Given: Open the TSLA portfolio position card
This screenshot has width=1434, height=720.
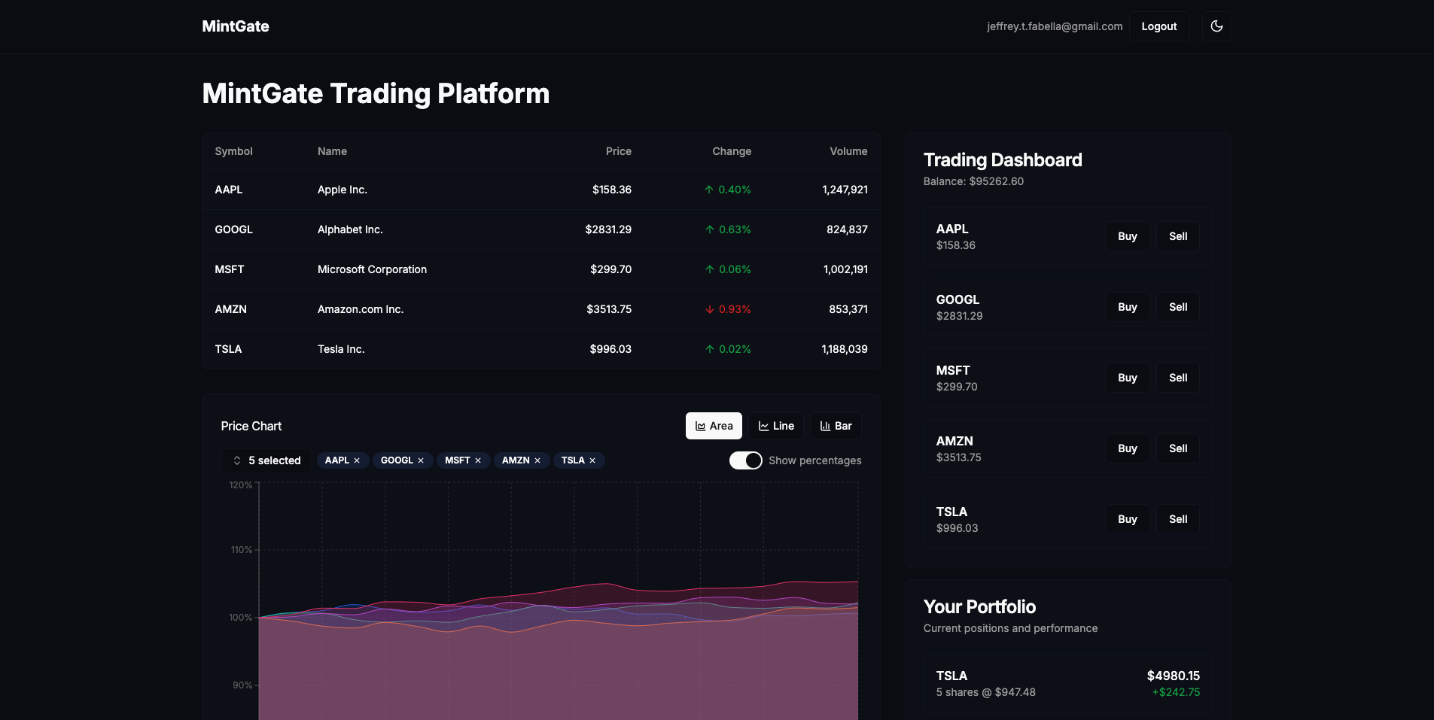Looking at the screenshot, I should click(1067, 683).
